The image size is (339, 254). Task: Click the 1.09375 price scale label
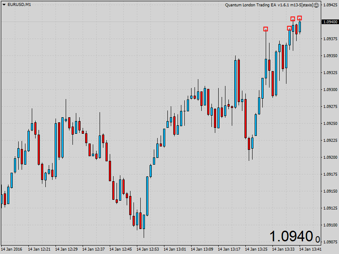[331, 39]
